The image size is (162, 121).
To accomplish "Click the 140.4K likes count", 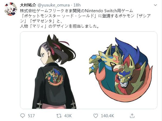I will click(107, 116).
